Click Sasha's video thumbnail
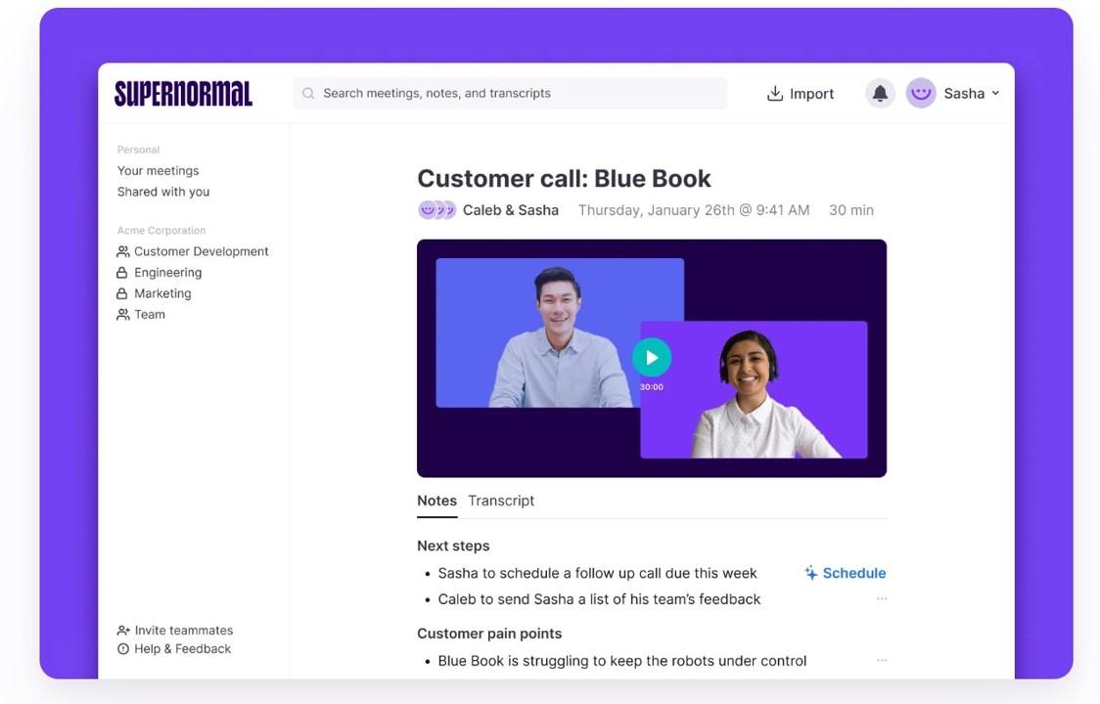Viewport: 1100px width, 704px height. [x=754, y=390]
